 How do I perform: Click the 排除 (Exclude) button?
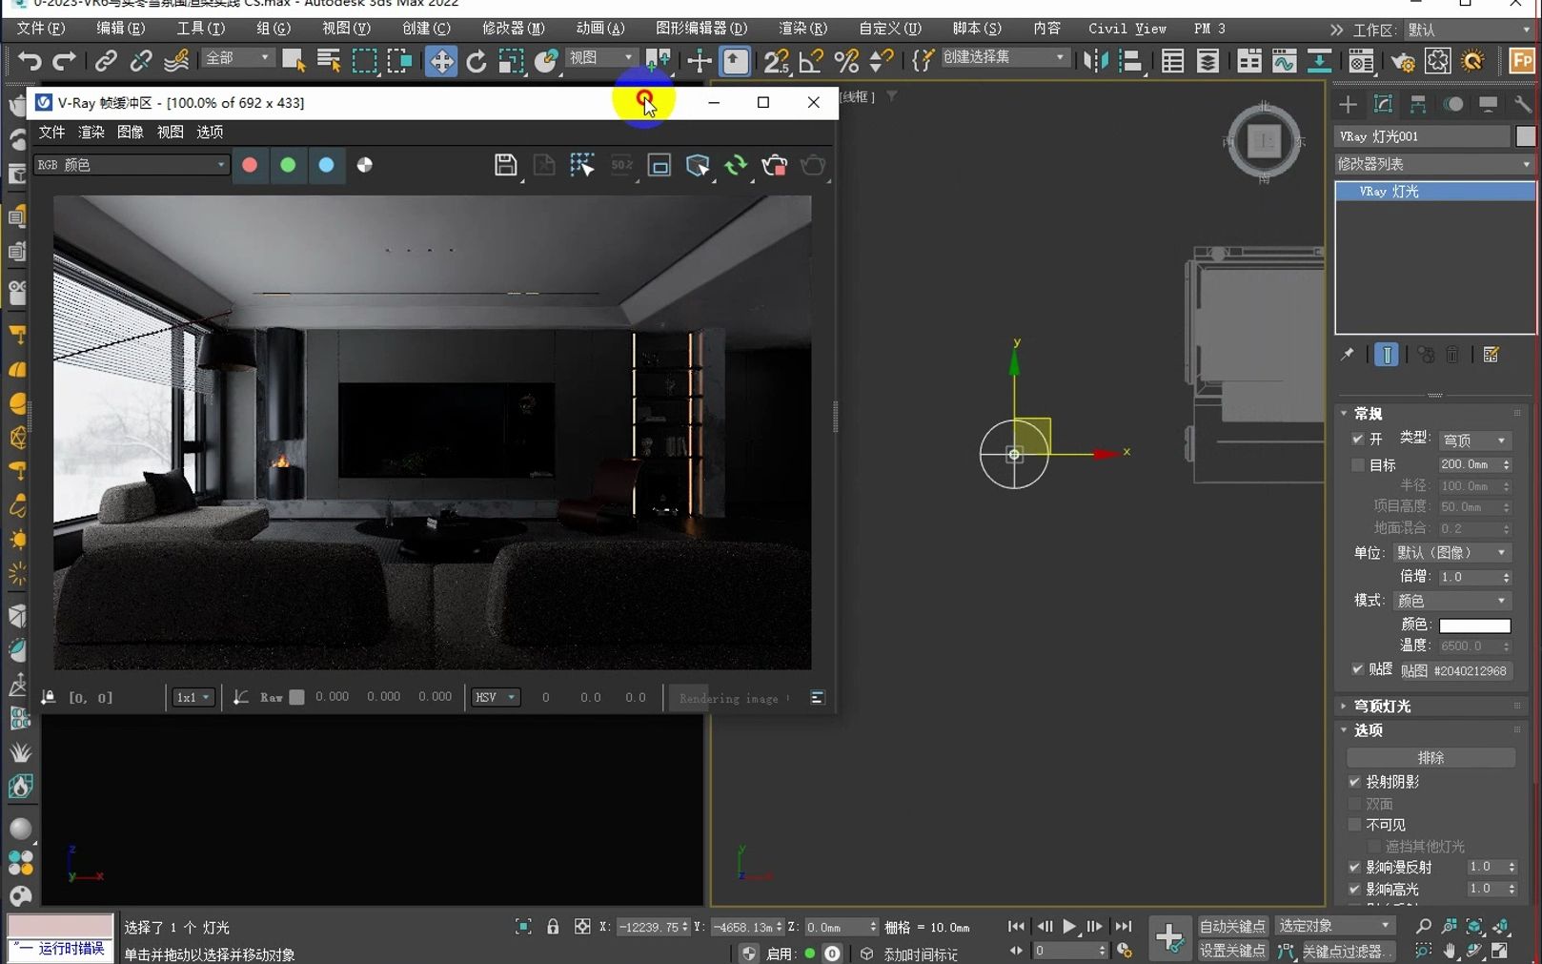coord(1430,756)
